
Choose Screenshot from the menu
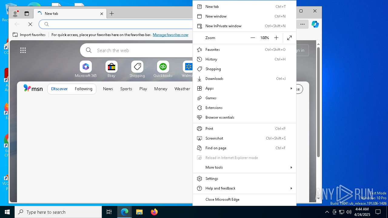(244, 138)
